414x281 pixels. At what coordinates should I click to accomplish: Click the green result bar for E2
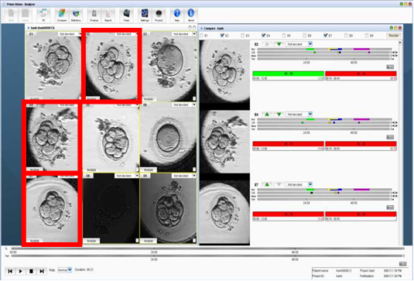(289, 74)
